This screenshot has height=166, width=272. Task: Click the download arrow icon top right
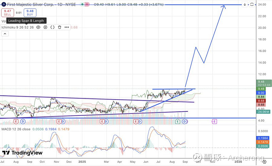point(245,4)
